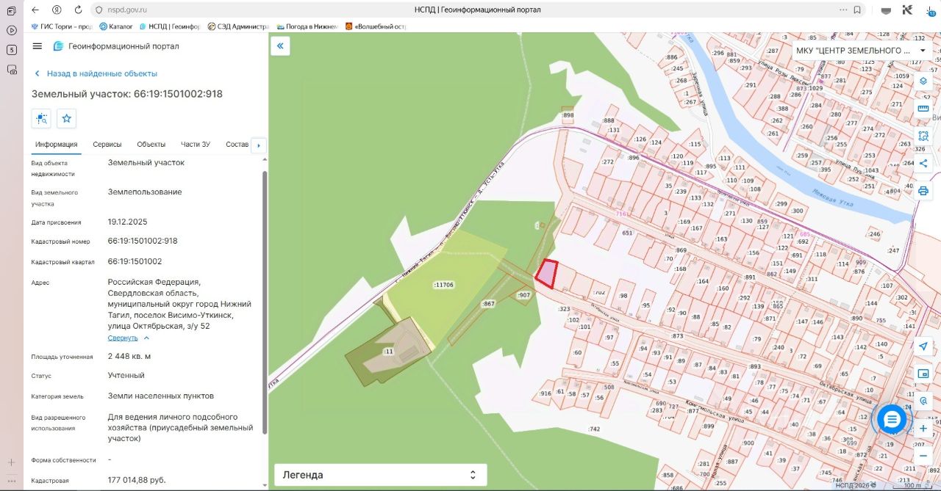Activate the ruler measurement tool
The width and height of the screenshot is (941, 491).
pyautogui.click(x=923, y=109)
